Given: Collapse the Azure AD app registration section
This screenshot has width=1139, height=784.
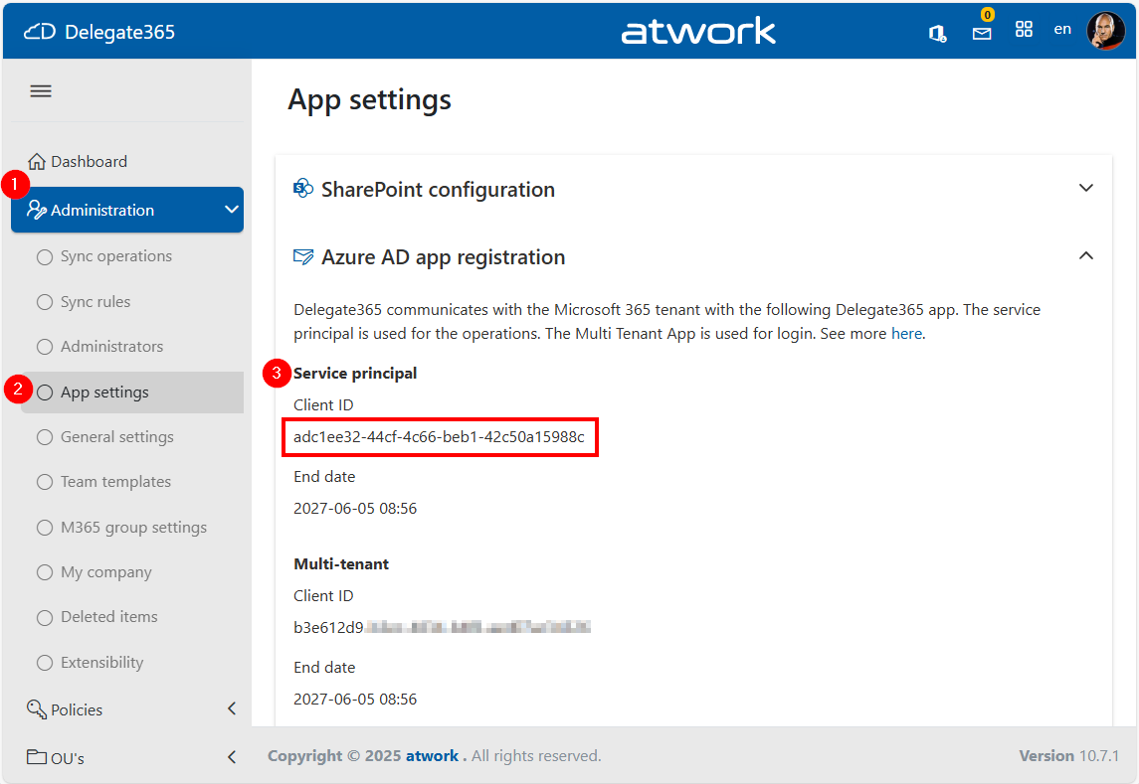Looking at the screenshot, I should 1086,255.
